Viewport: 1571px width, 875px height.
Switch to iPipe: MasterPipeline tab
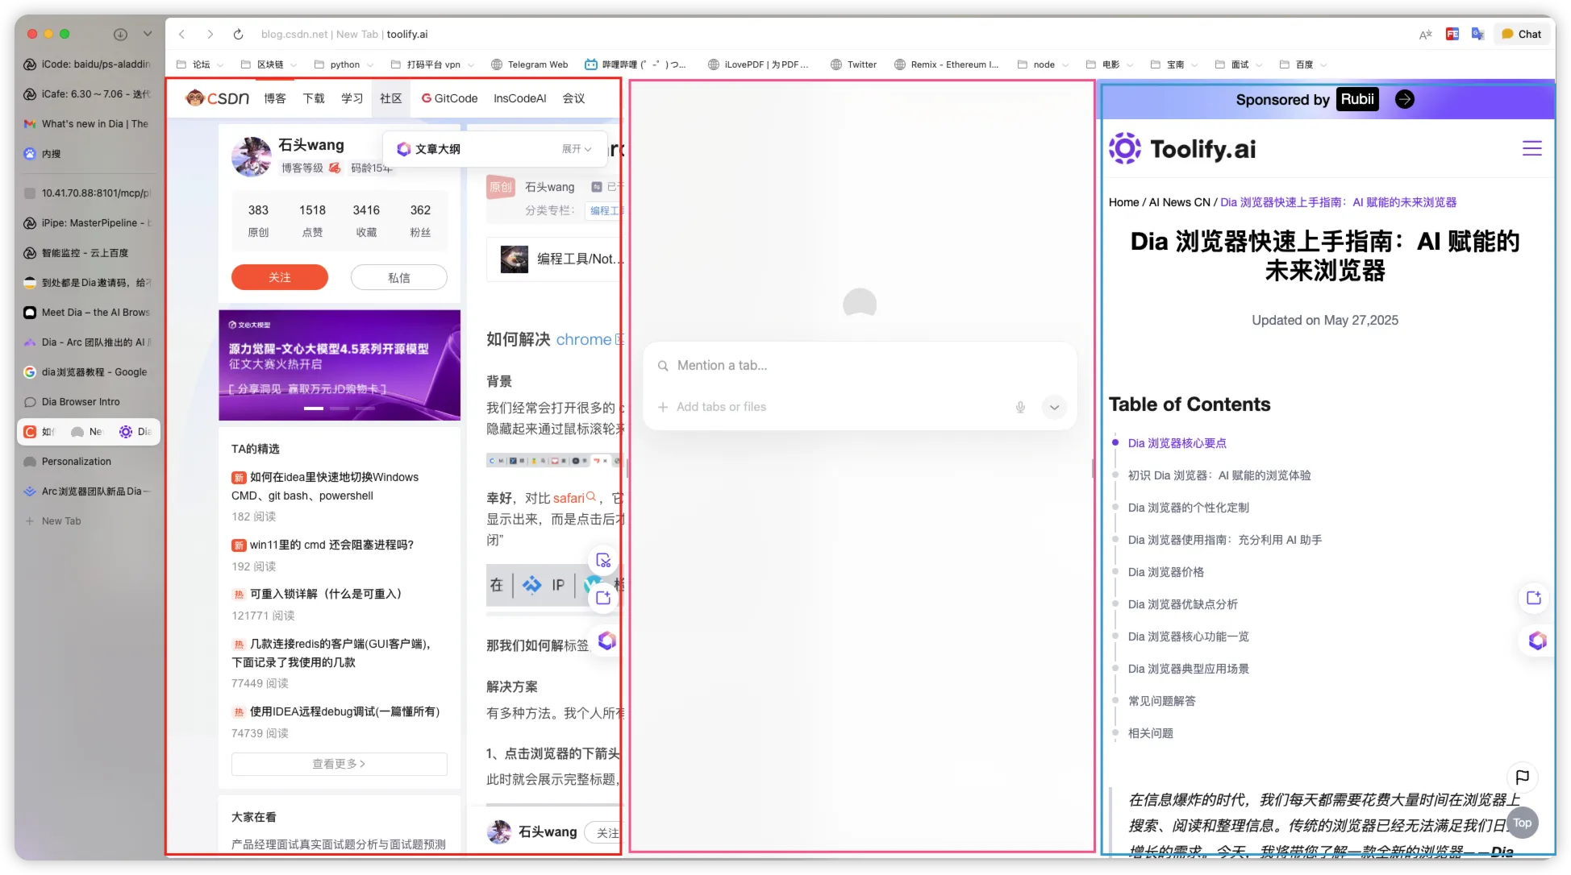88,222
